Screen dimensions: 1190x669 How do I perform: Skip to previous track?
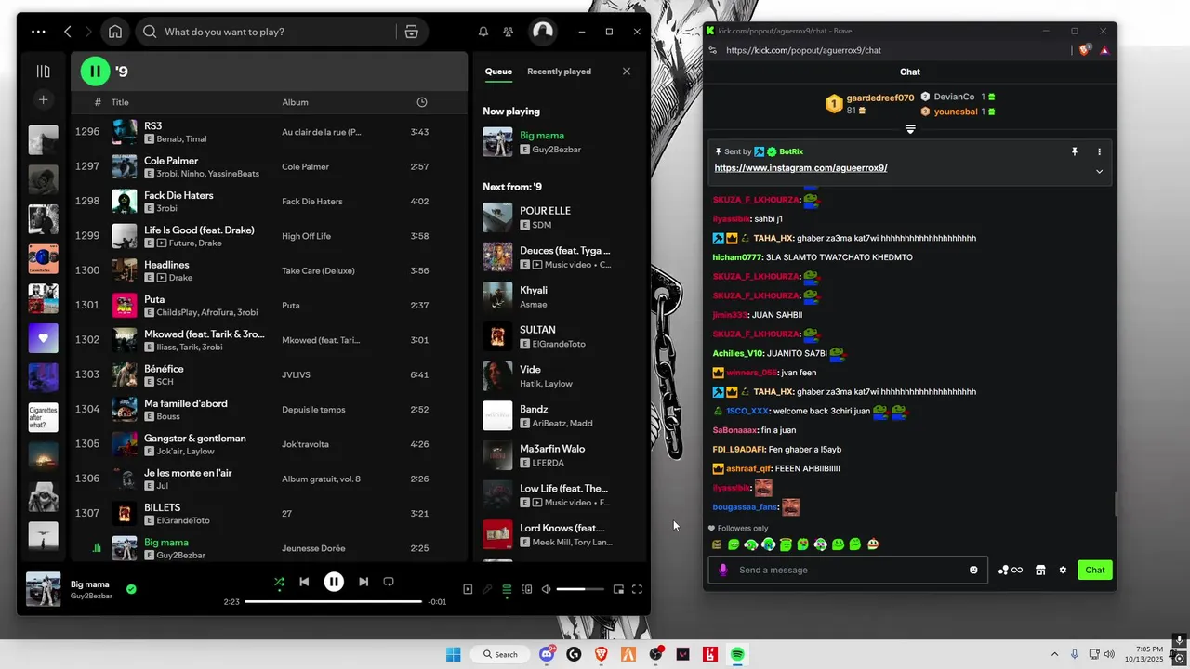[304, 582]
